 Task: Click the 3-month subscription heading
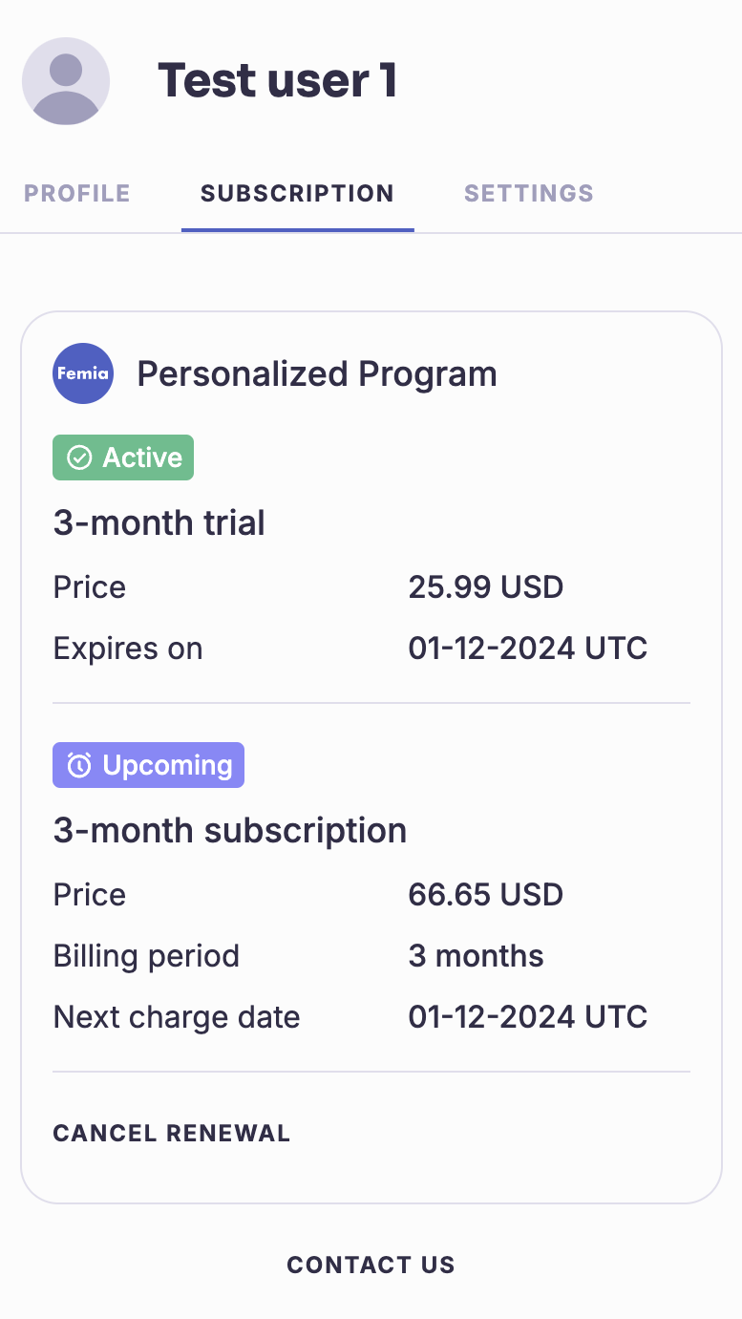[230, 831]
